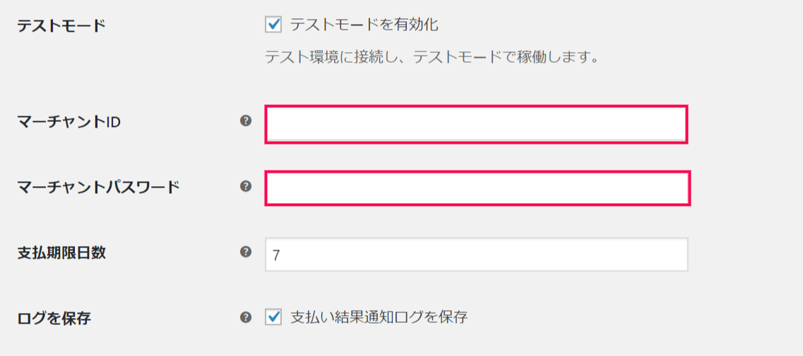This screenshot has width=803, height=356.
Task: Uncheck the テストモードを有効化 checkbox
Action: tap(273, 25)
